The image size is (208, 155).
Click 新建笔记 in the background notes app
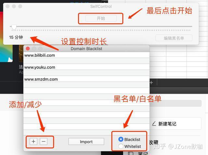[167, 124]
